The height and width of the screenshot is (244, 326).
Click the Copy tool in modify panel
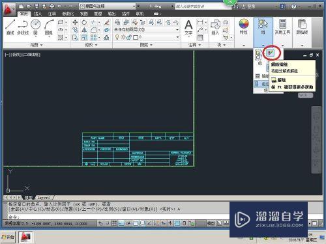[75, 30]
